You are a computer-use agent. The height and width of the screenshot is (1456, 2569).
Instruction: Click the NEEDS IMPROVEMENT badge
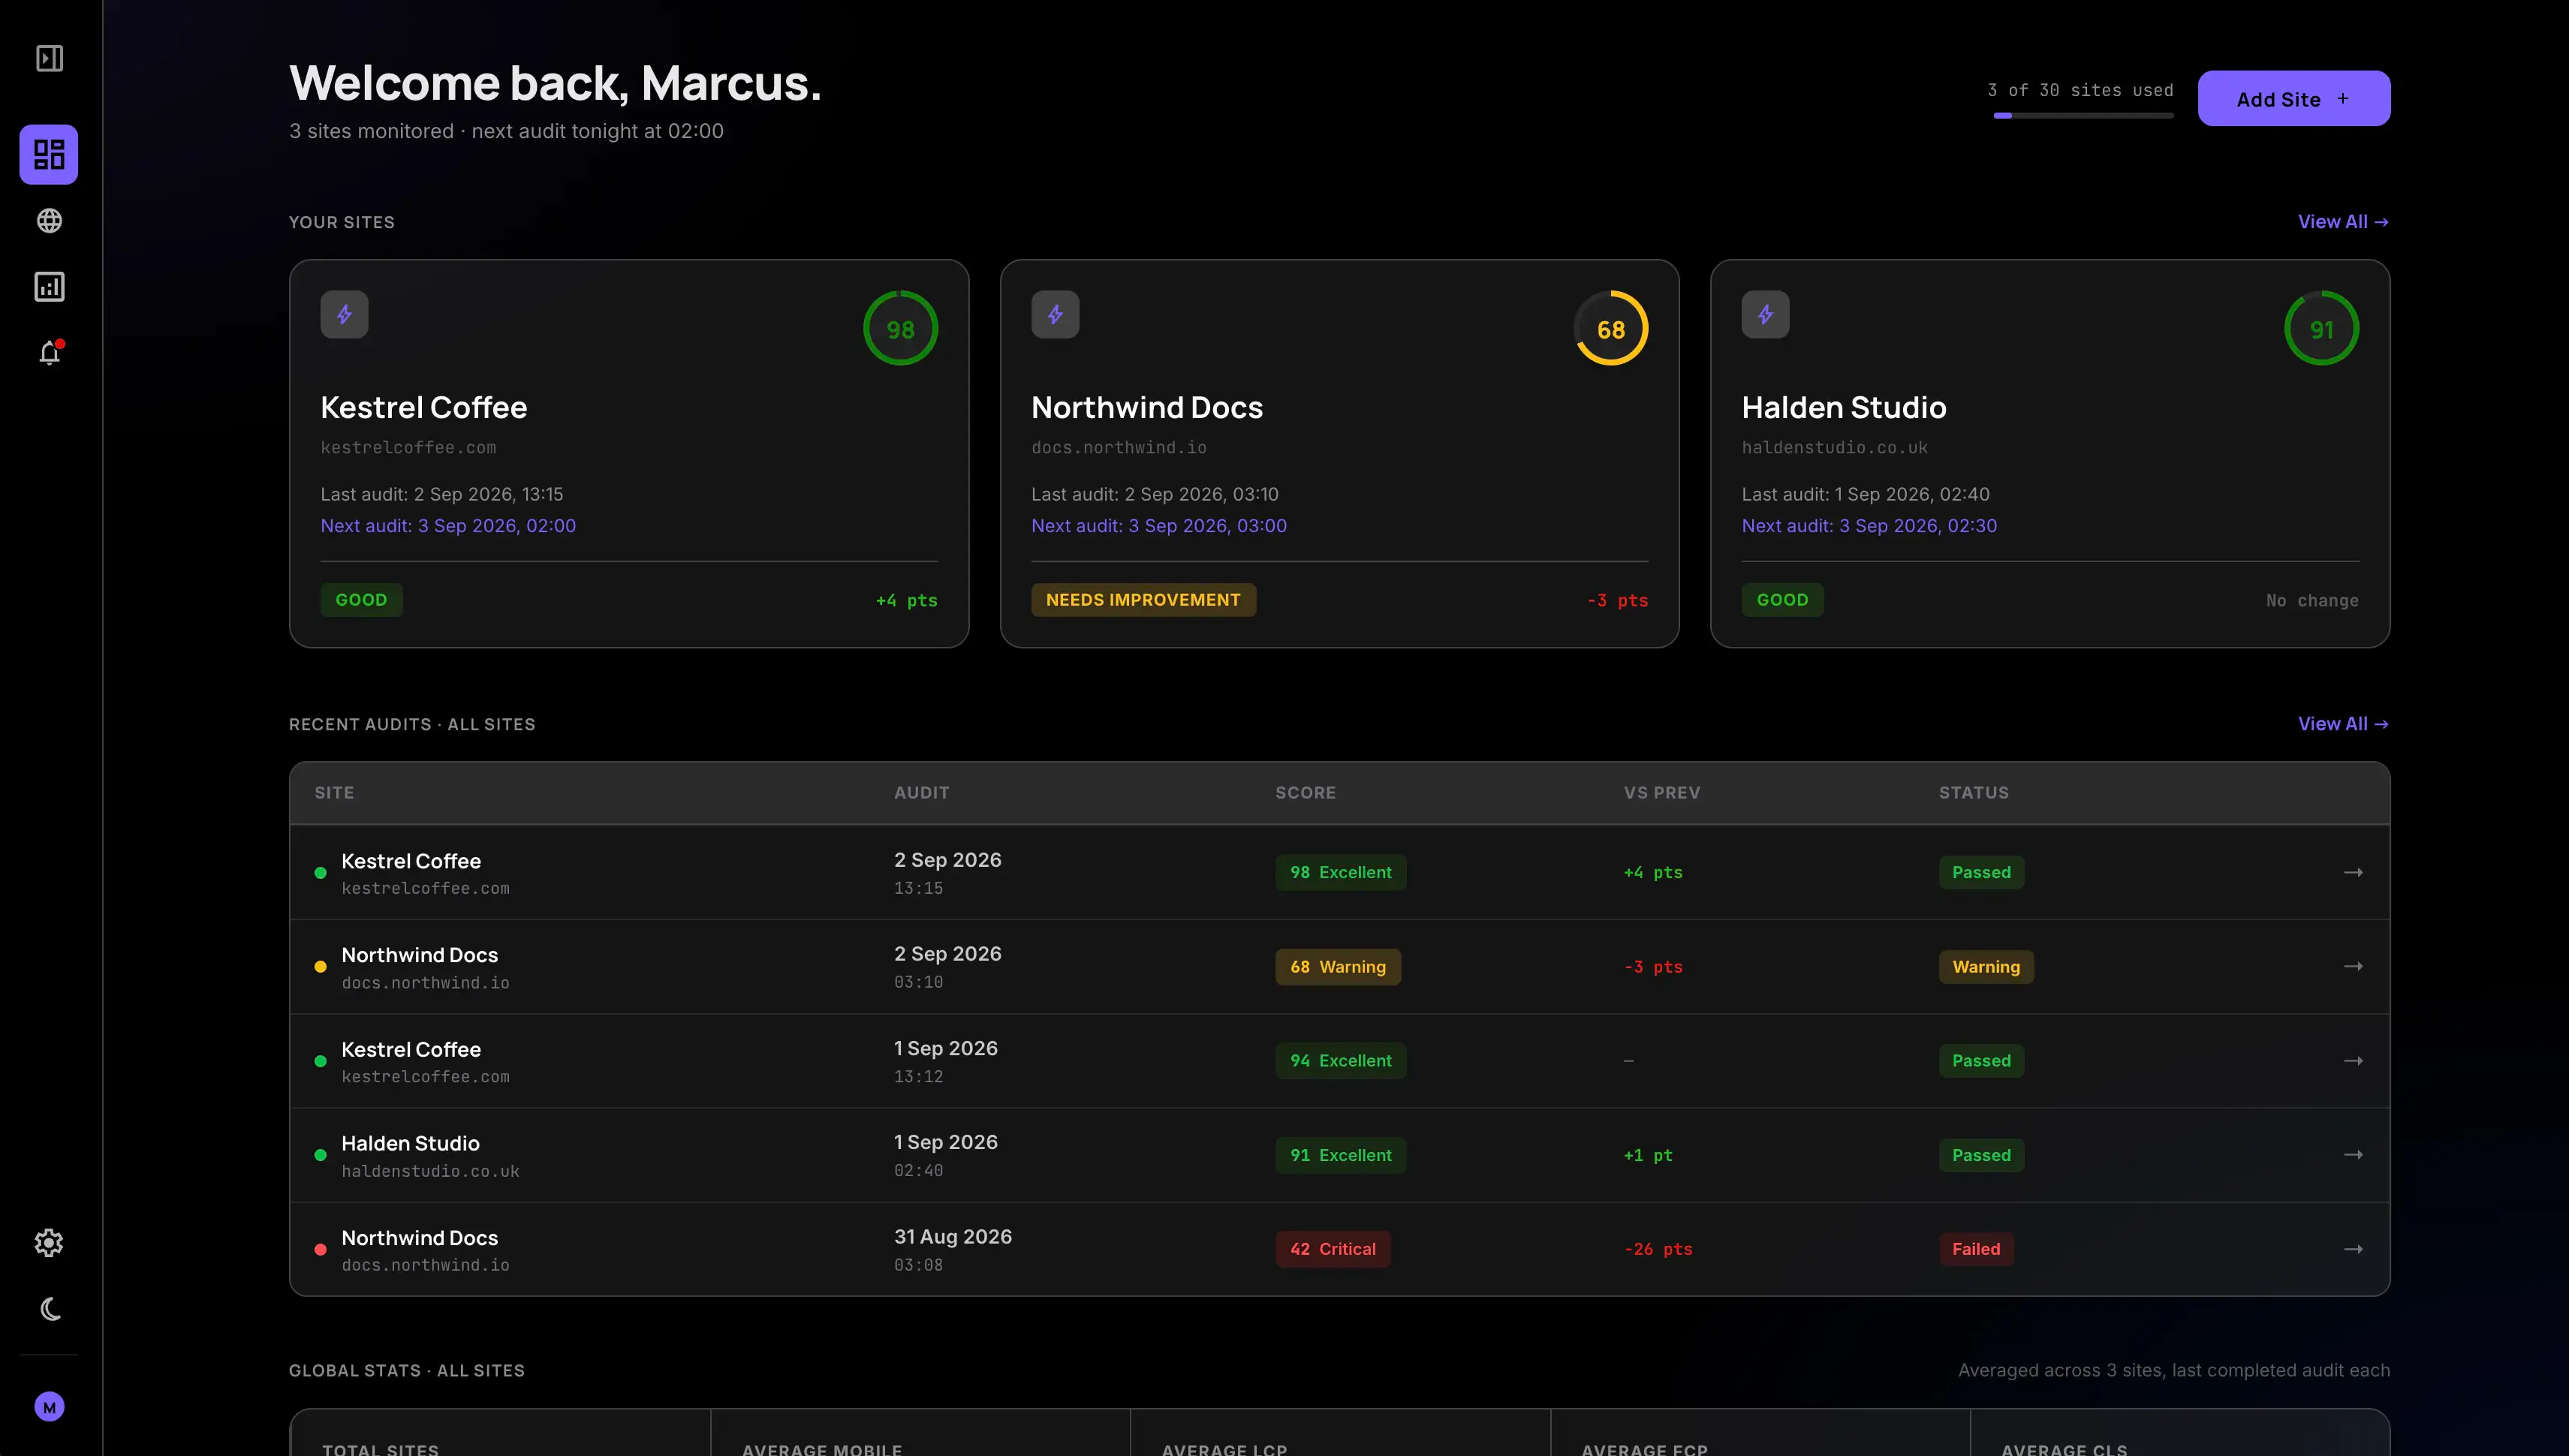1143,600
